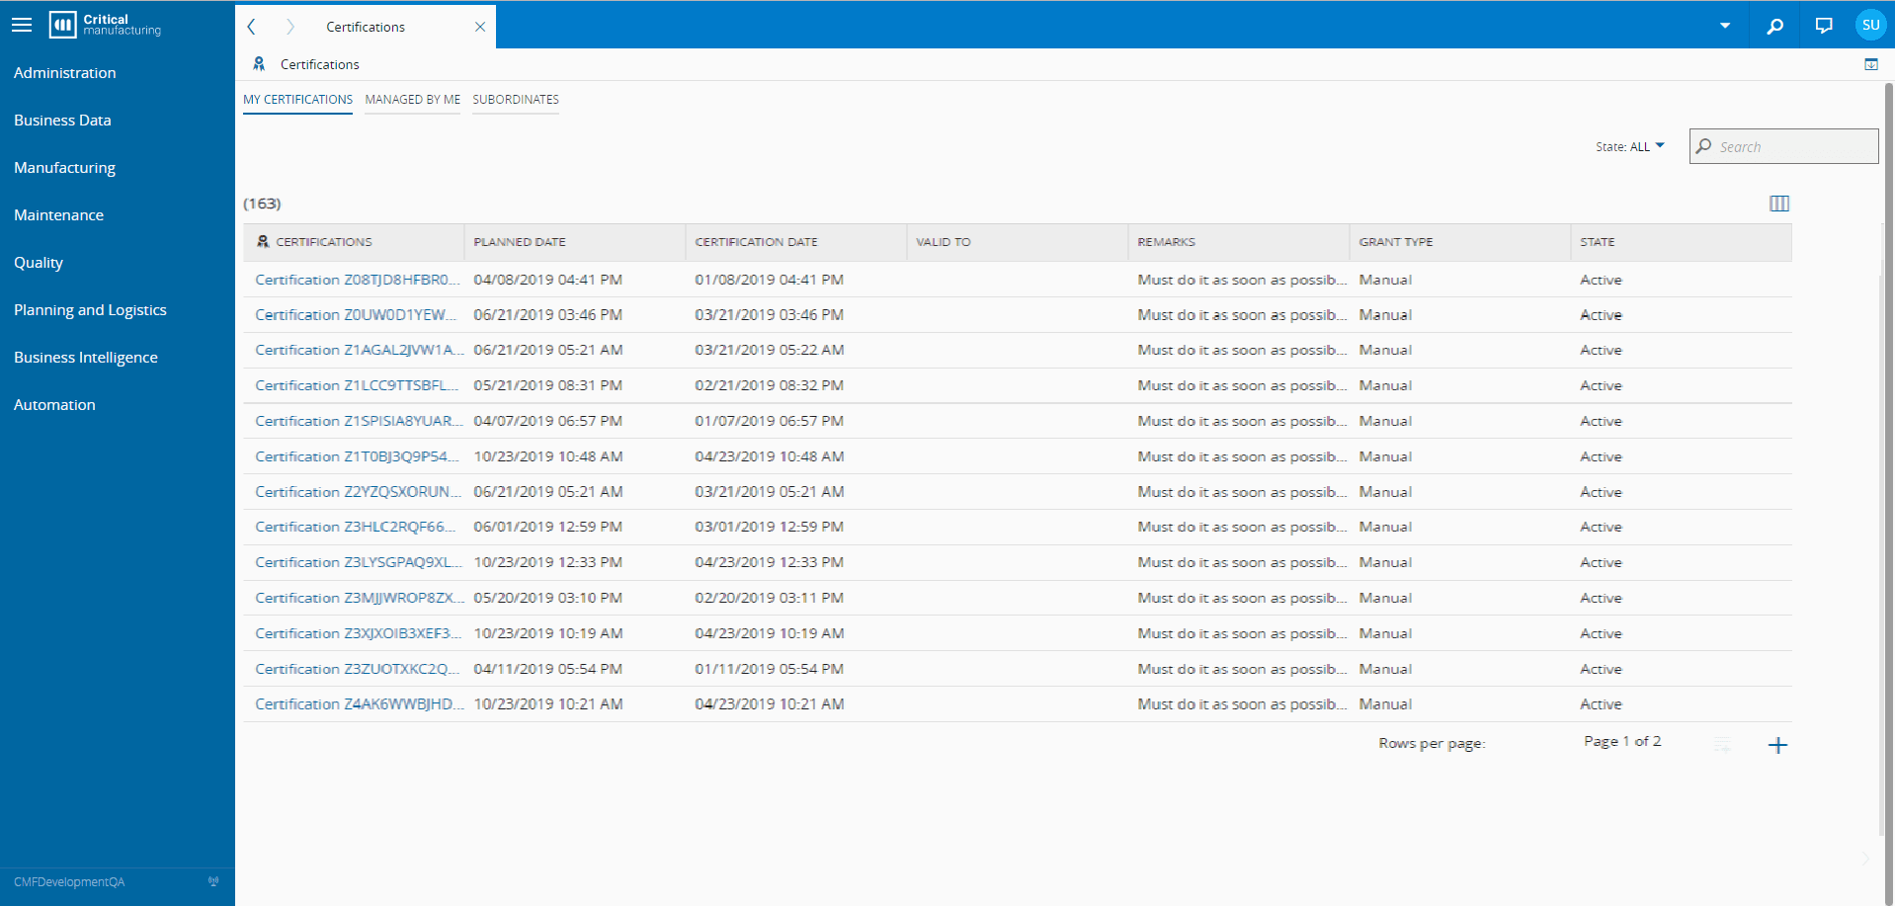1895x906 pixels.
Task: Switch to the Managed By Me tab
Action: click(412, 100)
